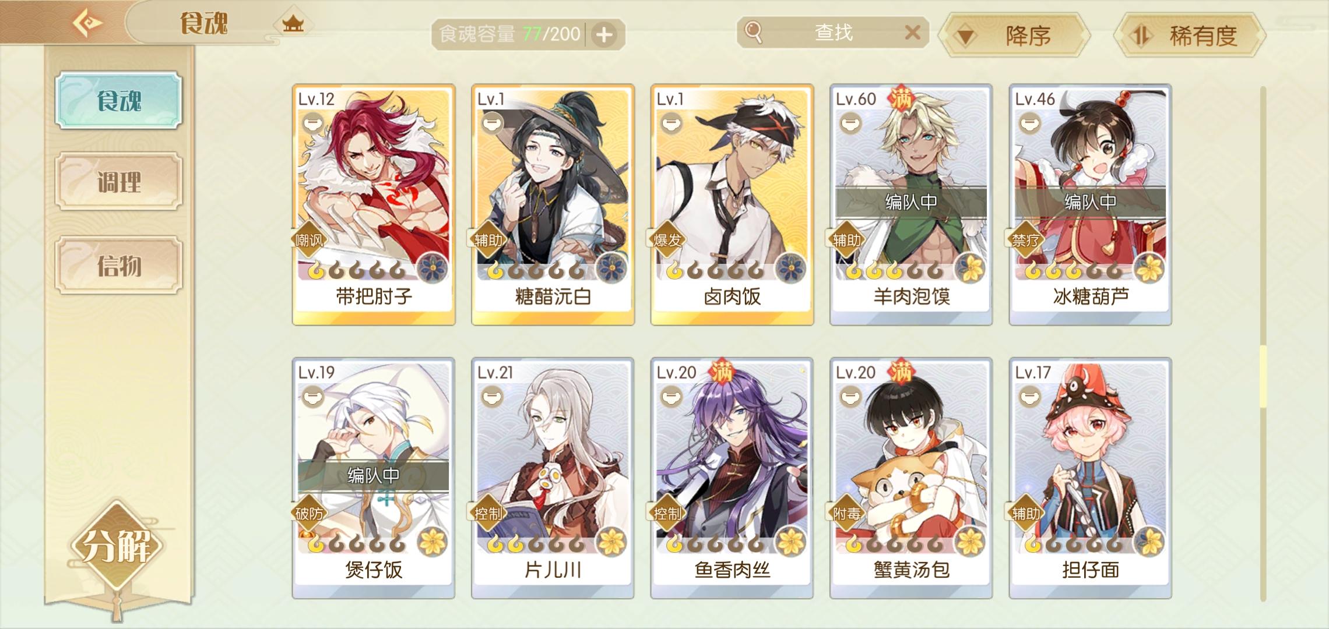Tap the 辅助 role tag on 担仔面

pyautogui.click(x=1026, y=513)
